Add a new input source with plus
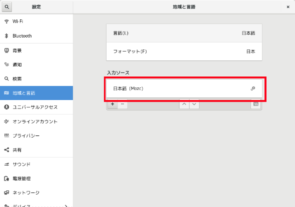This screenshot has width=295, height=207. (x=112, y=104)
